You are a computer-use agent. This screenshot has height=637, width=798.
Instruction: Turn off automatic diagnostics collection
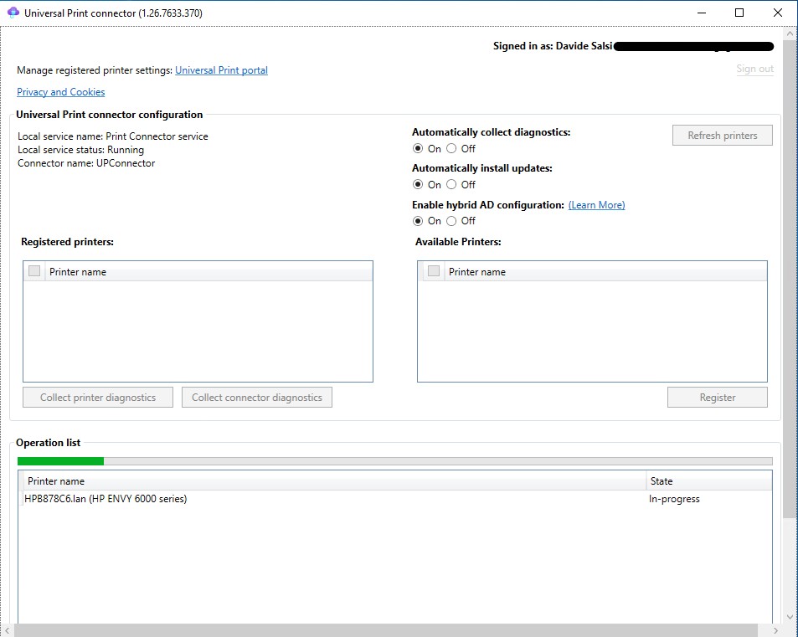click(451, 149)
